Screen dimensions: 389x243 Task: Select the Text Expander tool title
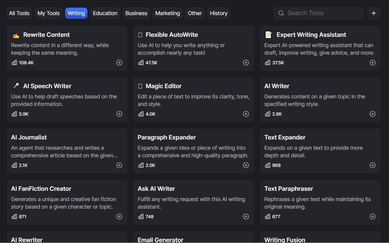pyautogui.click(x=285, y=137)
